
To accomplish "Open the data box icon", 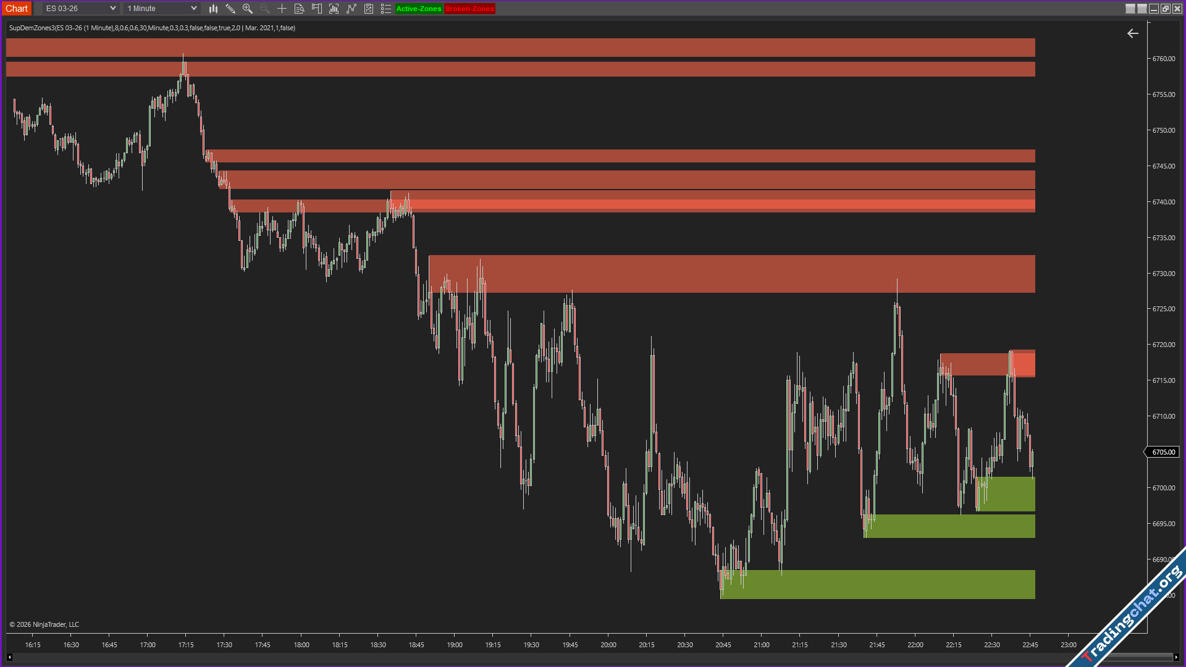I will click(300, 9).
